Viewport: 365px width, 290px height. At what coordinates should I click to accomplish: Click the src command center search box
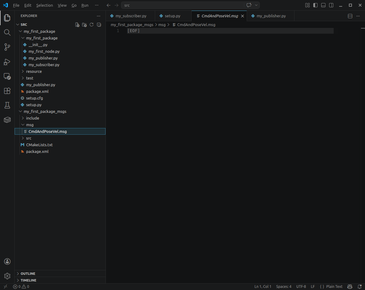click(182, 5)
